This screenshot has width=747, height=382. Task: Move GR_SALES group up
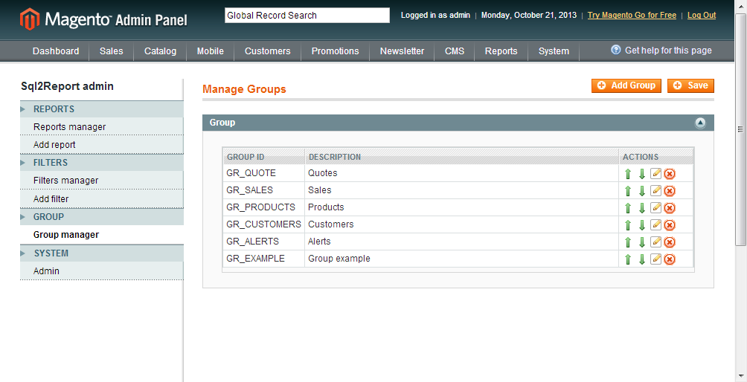pos(628,191)
